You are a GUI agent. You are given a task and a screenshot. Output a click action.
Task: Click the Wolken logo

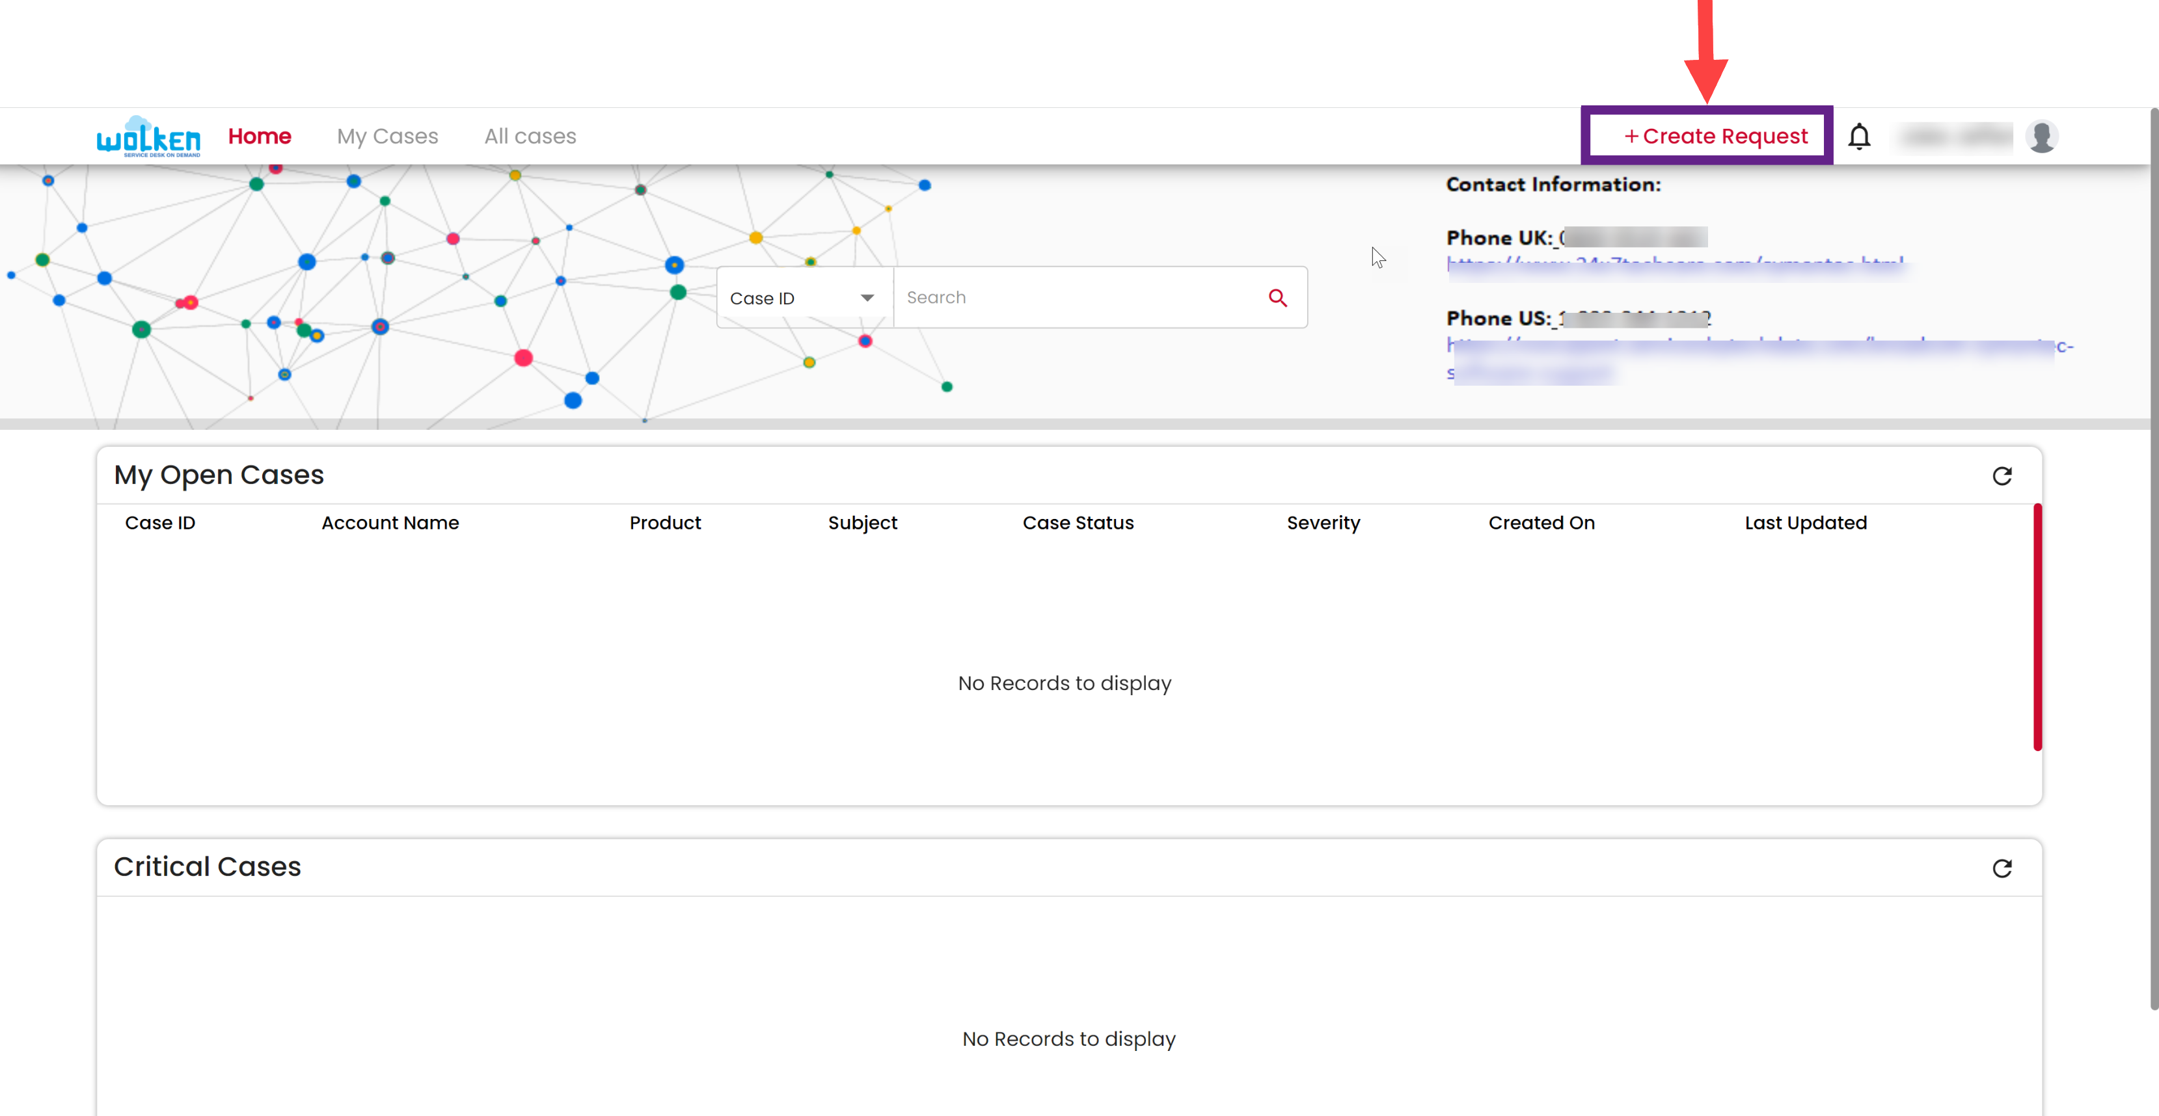point(148,137)
